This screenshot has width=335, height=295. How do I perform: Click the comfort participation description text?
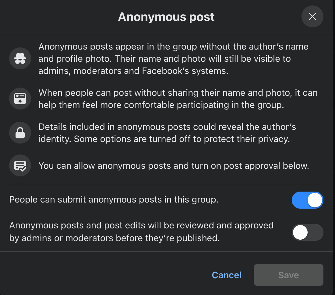[178, 99]
